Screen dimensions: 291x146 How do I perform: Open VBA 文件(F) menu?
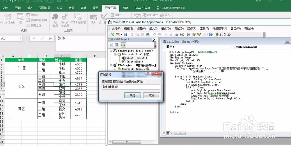click(116, 29)
